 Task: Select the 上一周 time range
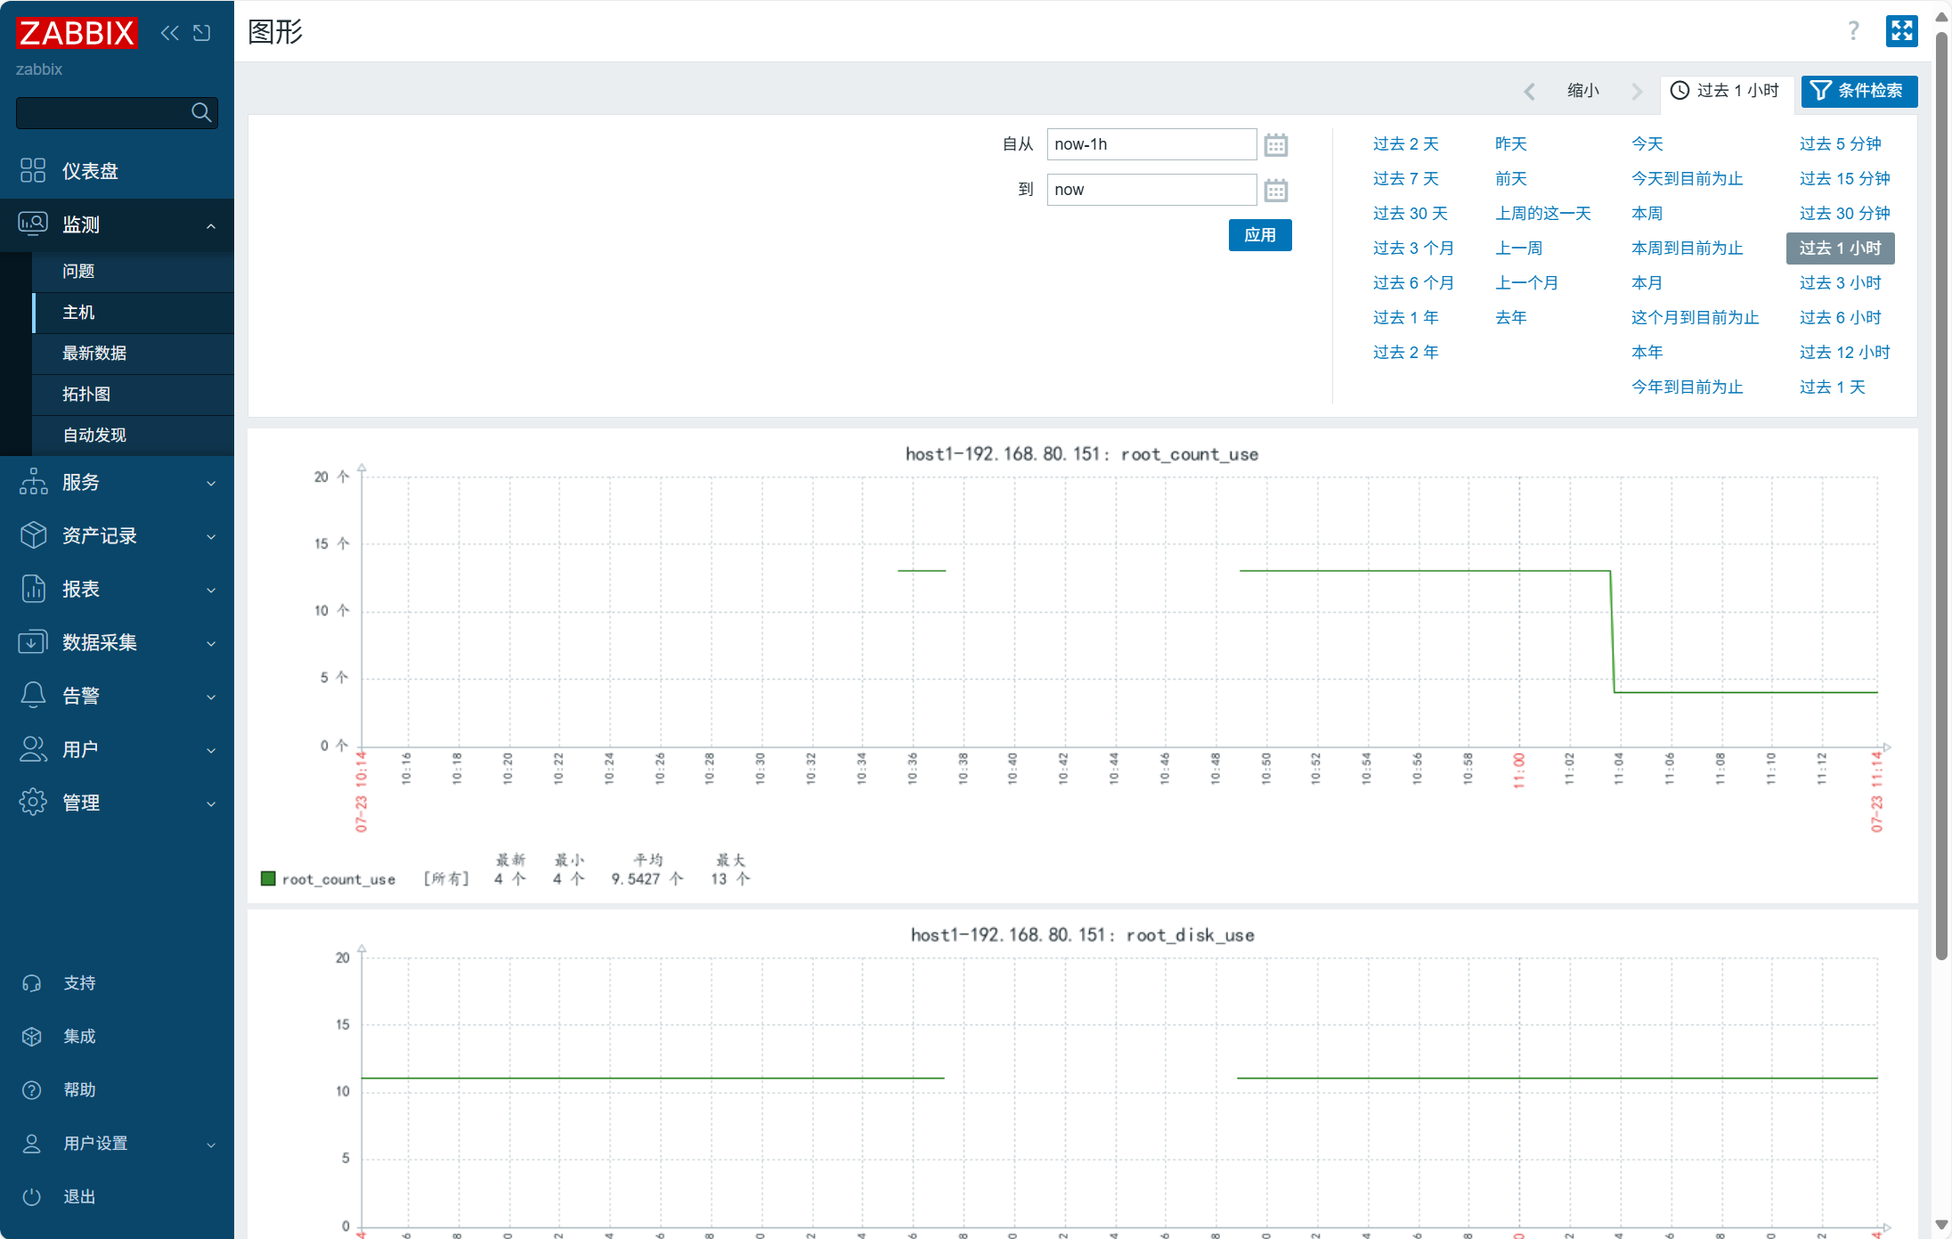coord(1519,249)
